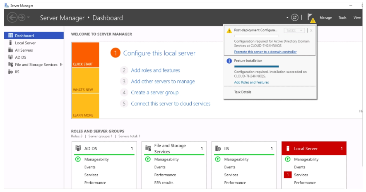This screenshot has height=192, width=366.
Task: Open Services in the Local Server tile
Action: point(301,175)
